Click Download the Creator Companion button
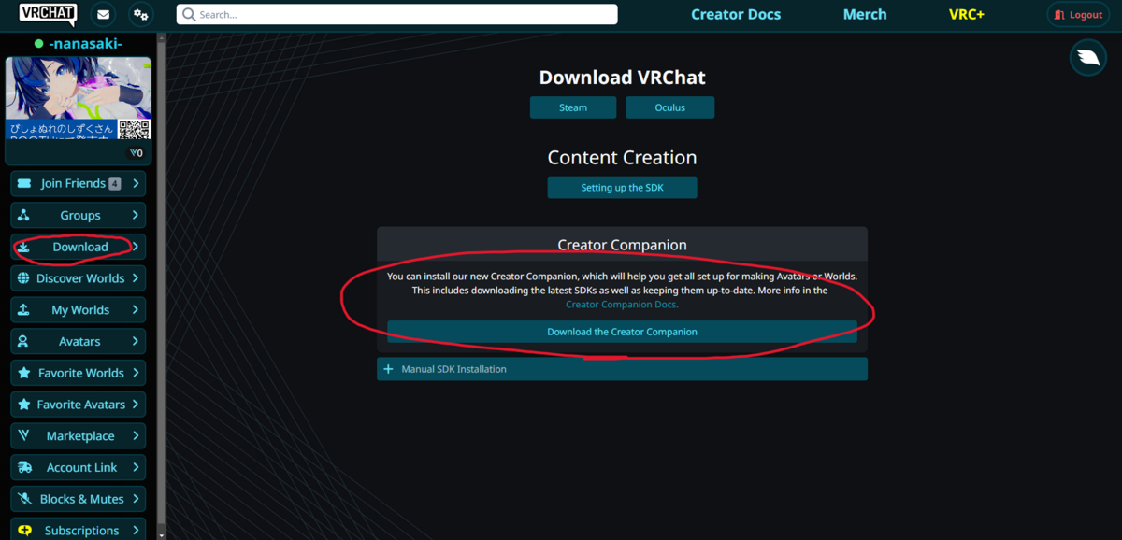The width and height of the screenshot is (1122, 540). point(622,332)
